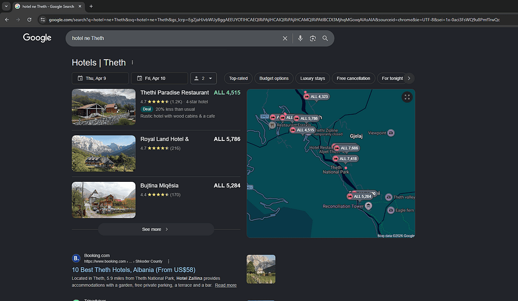Click Bujtina Miqësia photo
This screenshot has height=301, width=518.
pos(104,200)
